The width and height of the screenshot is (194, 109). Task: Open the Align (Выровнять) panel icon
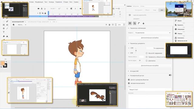tap(176, 25)
